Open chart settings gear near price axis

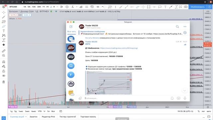[208, 107]
